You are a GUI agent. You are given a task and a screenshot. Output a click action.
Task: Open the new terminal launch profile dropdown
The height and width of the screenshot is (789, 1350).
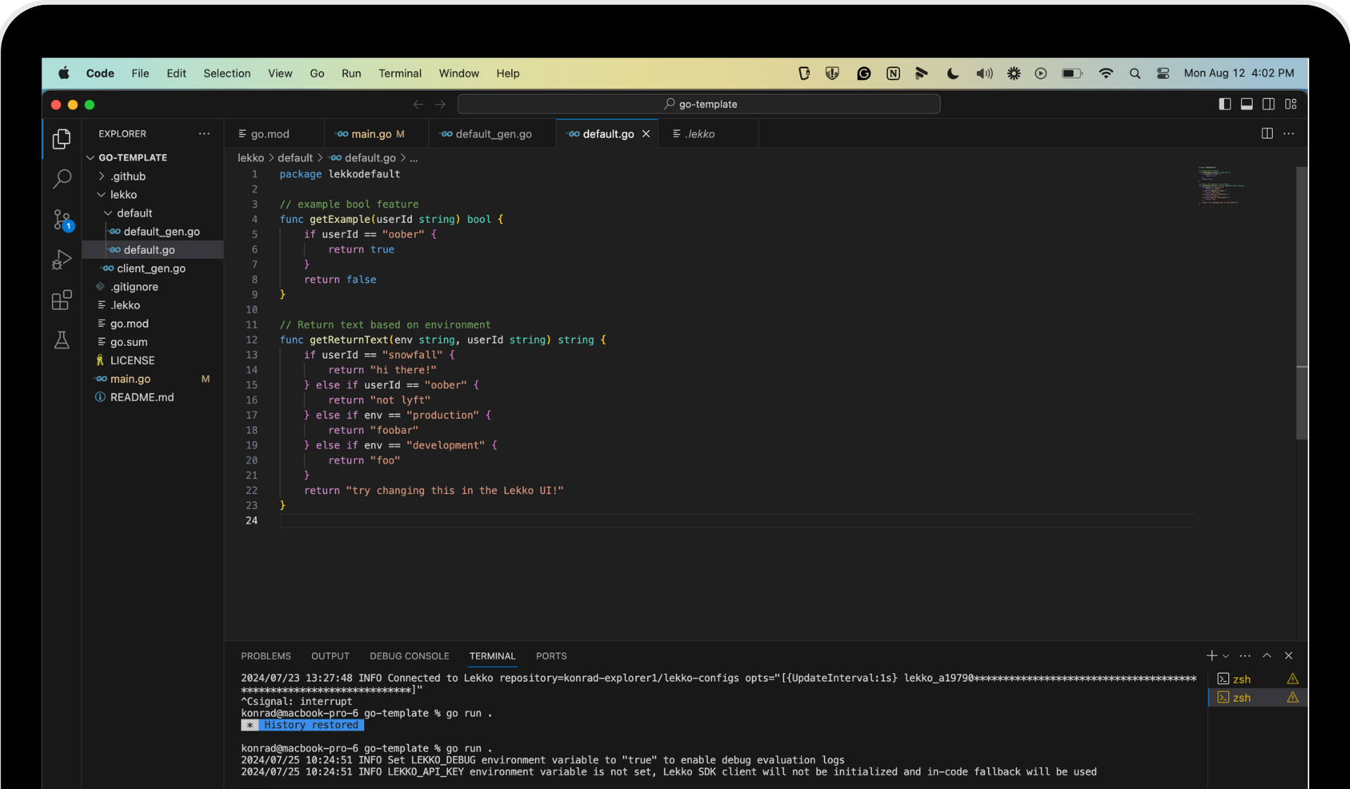point(1226,656)
